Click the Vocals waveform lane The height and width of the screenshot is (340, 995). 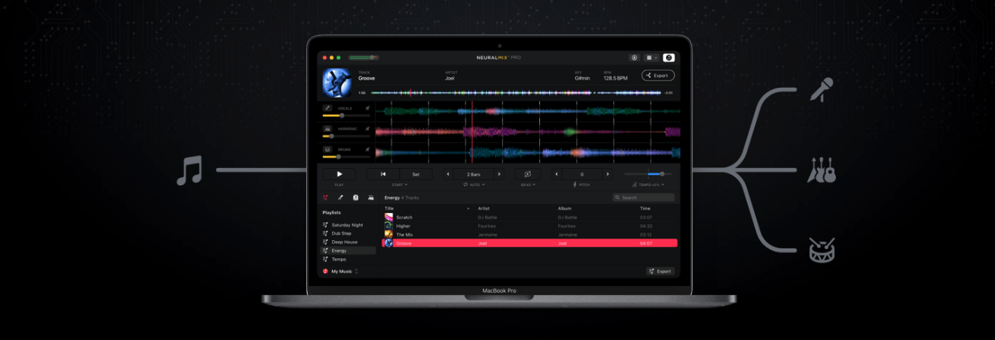(x=528, y=111)
